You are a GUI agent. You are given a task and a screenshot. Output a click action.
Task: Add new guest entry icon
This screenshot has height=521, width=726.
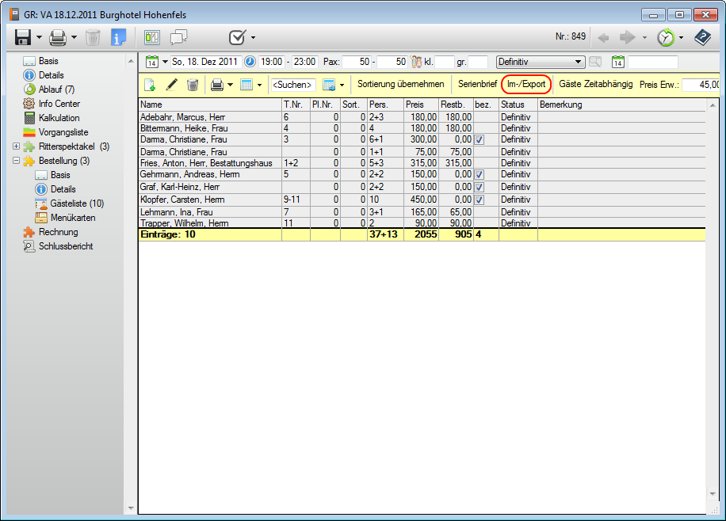[149, 85]
